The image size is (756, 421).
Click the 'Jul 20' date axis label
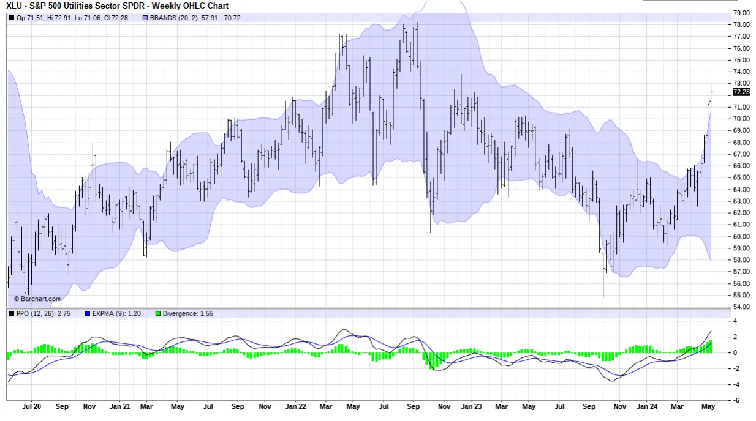pyautogui.click(x=32, y=406)
